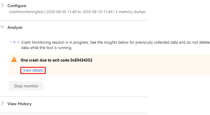210x115 pixels.
Task: Click the Crash Monitoring session in progress message
Action: pos(115,42)
